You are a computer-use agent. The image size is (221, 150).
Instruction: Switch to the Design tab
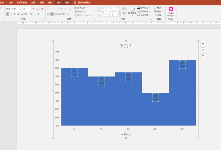coord(59,2)
